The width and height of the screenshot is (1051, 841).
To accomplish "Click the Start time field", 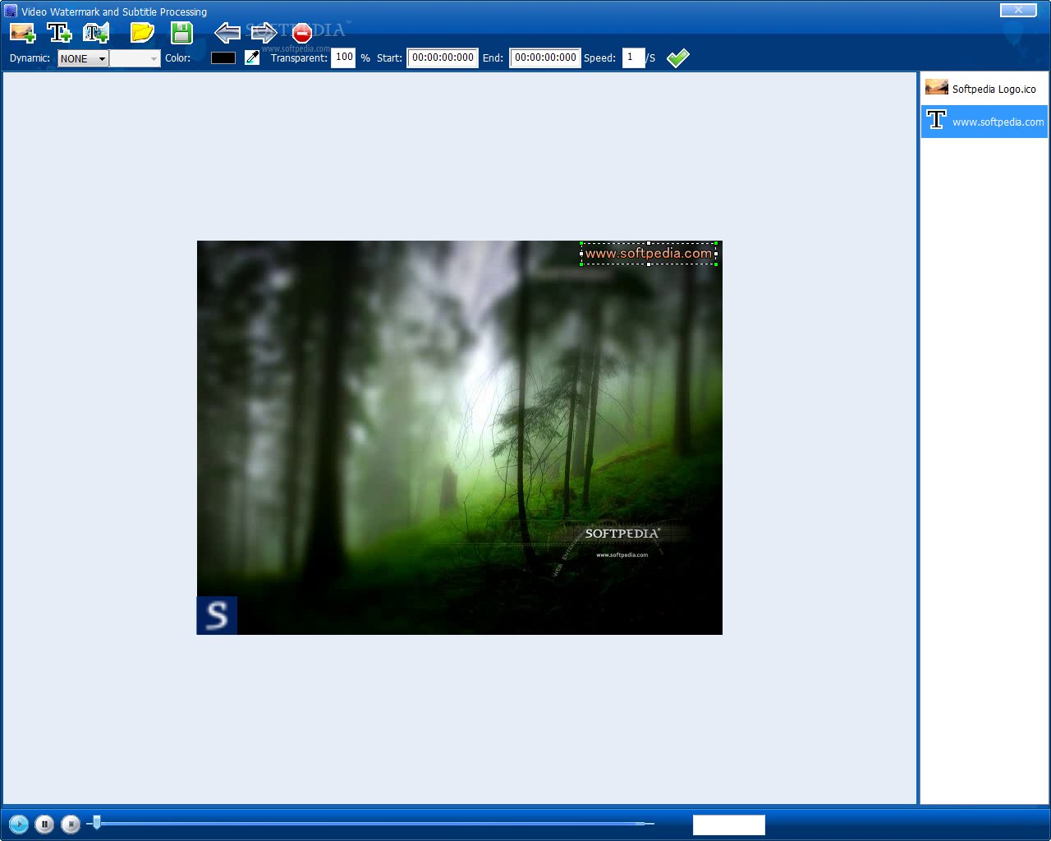I will 443,57.
